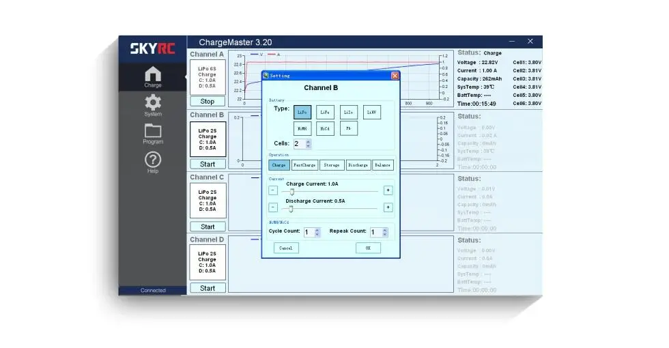Increase discharge current with plus button
This screenshot has width=669, height=348.
coord(388,207)
